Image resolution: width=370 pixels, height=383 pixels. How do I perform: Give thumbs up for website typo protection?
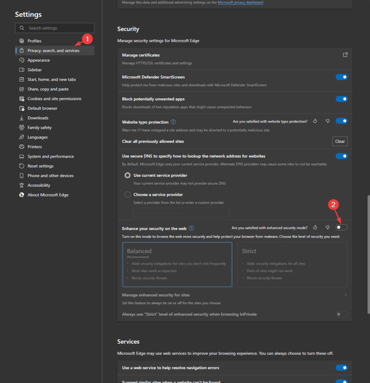point(315,121)
